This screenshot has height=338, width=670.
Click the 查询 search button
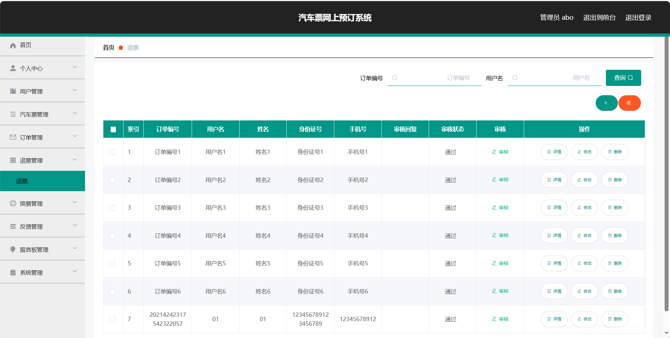point(624,78)
